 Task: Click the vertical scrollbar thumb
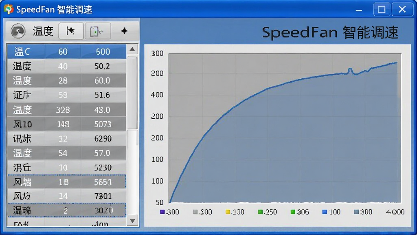click(132, 93)
